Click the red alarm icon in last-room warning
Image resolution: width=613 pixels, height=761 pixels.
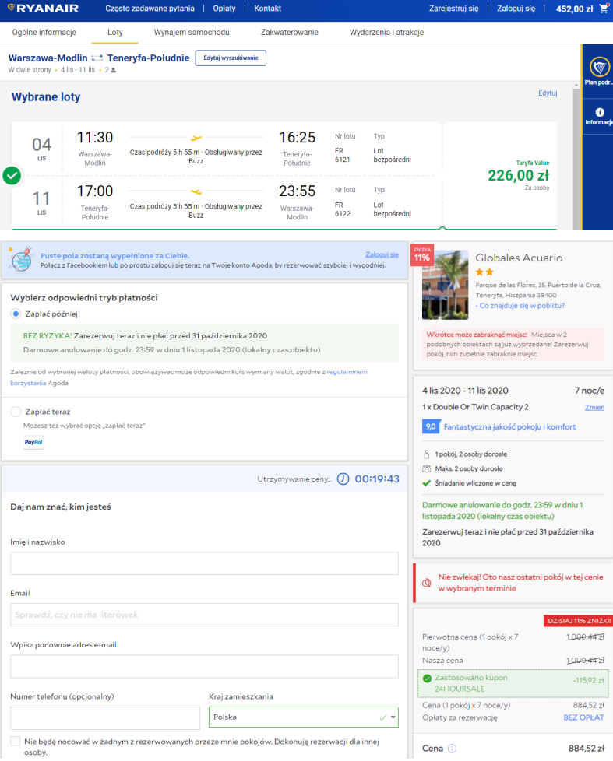427,583
